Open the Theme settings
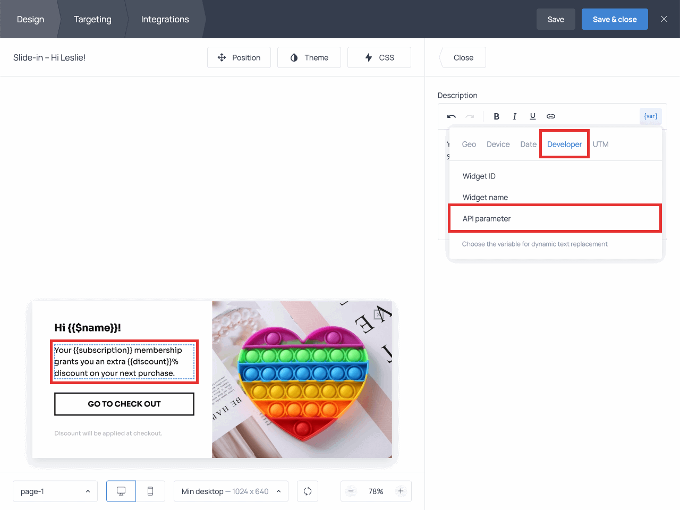The width and height of the screenshot is (680, 510). point(309,57)
